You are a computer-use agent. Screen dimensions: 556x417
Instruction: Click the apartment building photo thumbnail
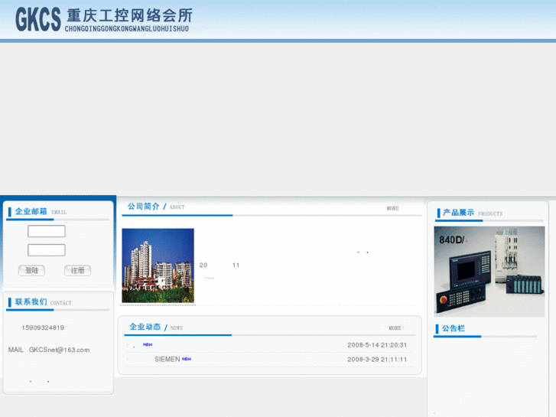pos(158,266)
